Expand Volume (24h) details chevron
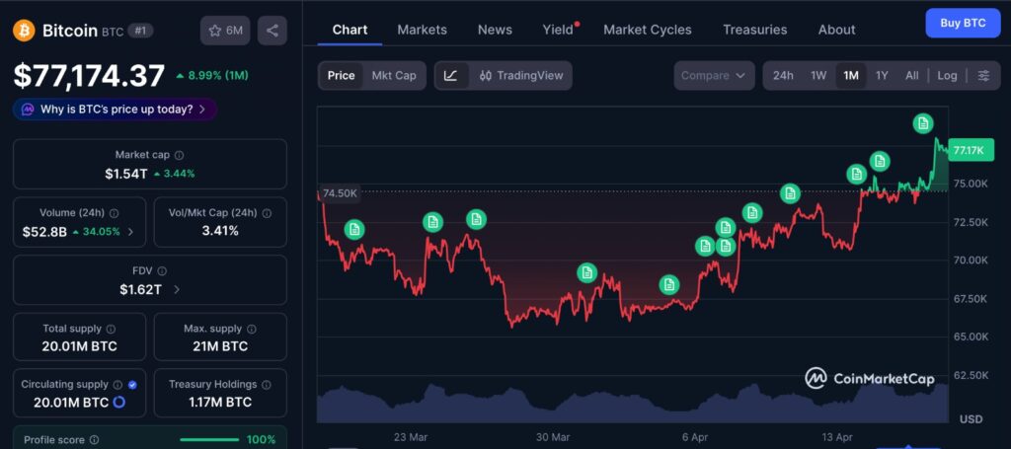 (x=131, y=232)
